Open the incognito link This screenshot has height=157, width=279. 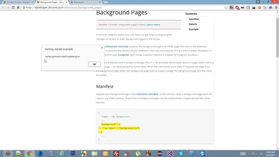coord(123,55)
